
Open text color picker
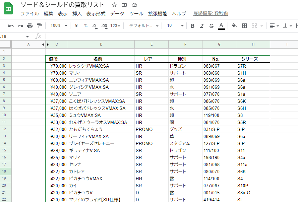click(221, 26)
